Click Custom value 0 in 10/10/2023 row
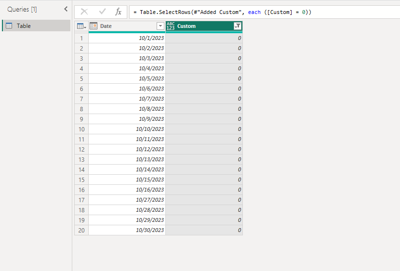Image resolution: width=400 pixels, height=271 pixels. tap(204, 129)
